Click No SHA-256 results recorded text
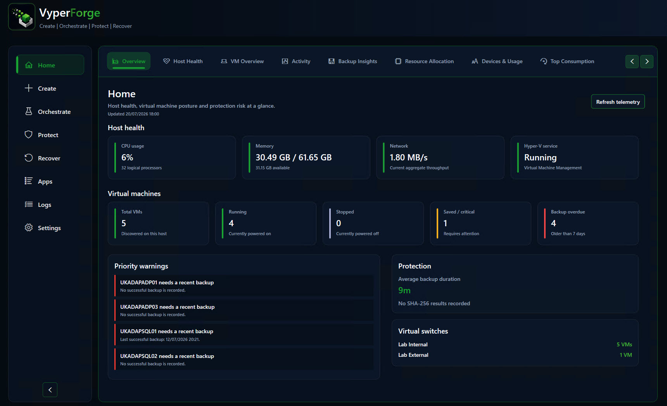Image resolution: width=667 pixels, height=406 pixels. (x=434, y=303)
